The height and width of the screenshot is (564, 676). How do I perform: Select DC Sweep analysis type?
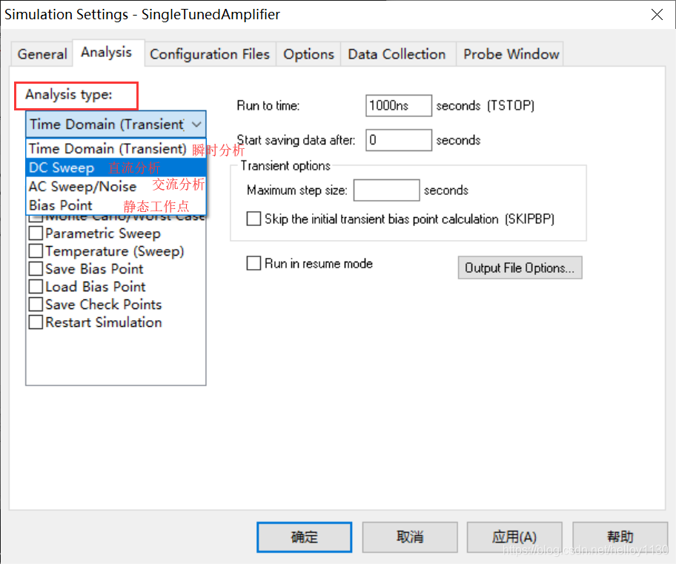pyautogui.click(x=116, y=167)
